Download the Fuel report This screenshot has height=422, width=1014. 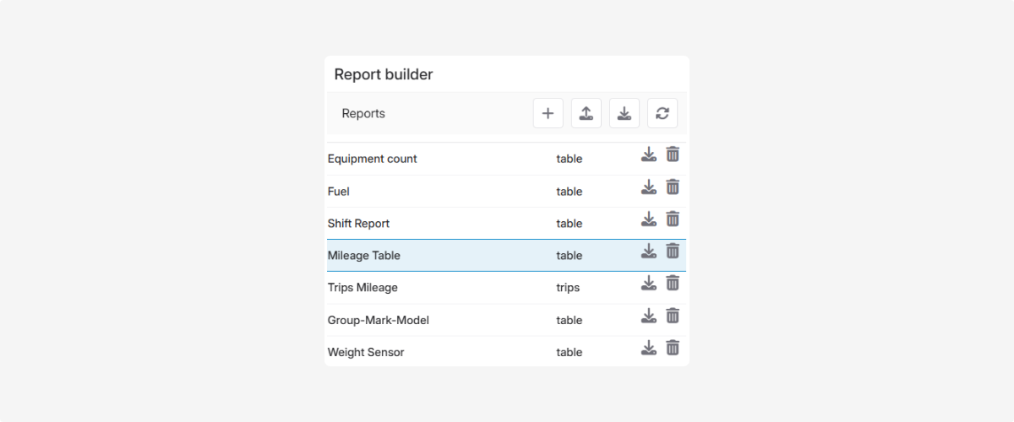click(648, 187)
